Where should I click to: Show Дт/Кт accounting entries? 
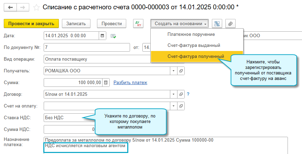tap(138, 23)
